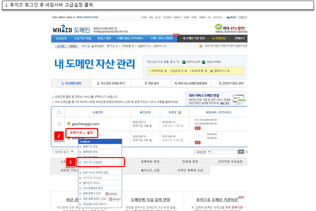The image size is (316, 211).
Task: Open the 1:1 친절상담 menu
Action: [x=219, y=38]
